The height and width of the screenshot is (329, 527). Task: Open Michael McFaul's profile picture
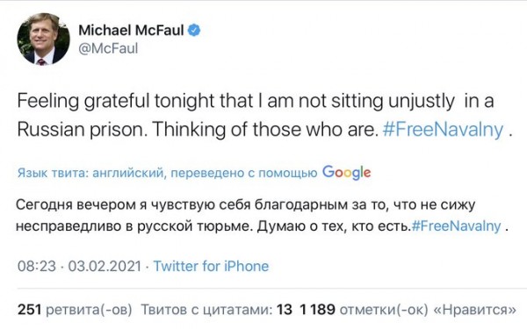(43, 39)
